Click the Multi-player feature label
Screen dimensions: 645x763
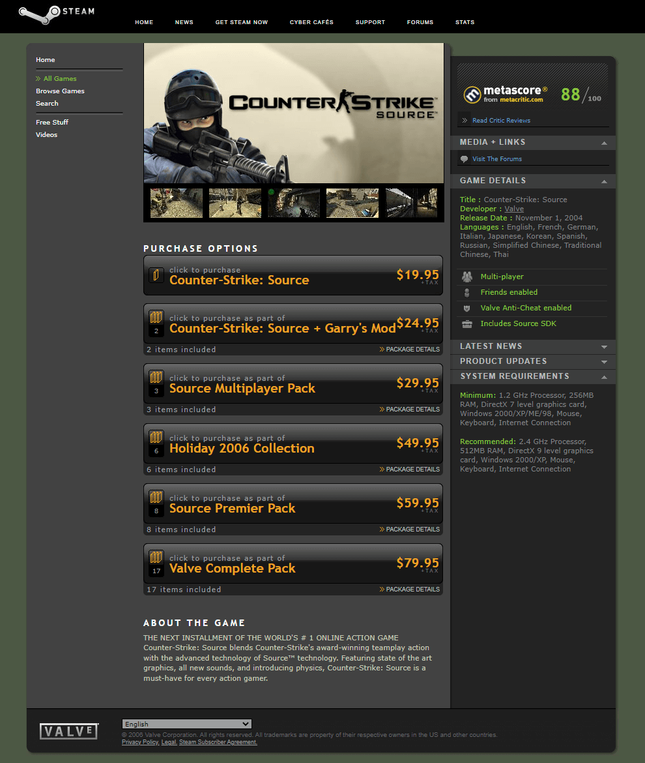pyautogui.click(x=502, y=277)
